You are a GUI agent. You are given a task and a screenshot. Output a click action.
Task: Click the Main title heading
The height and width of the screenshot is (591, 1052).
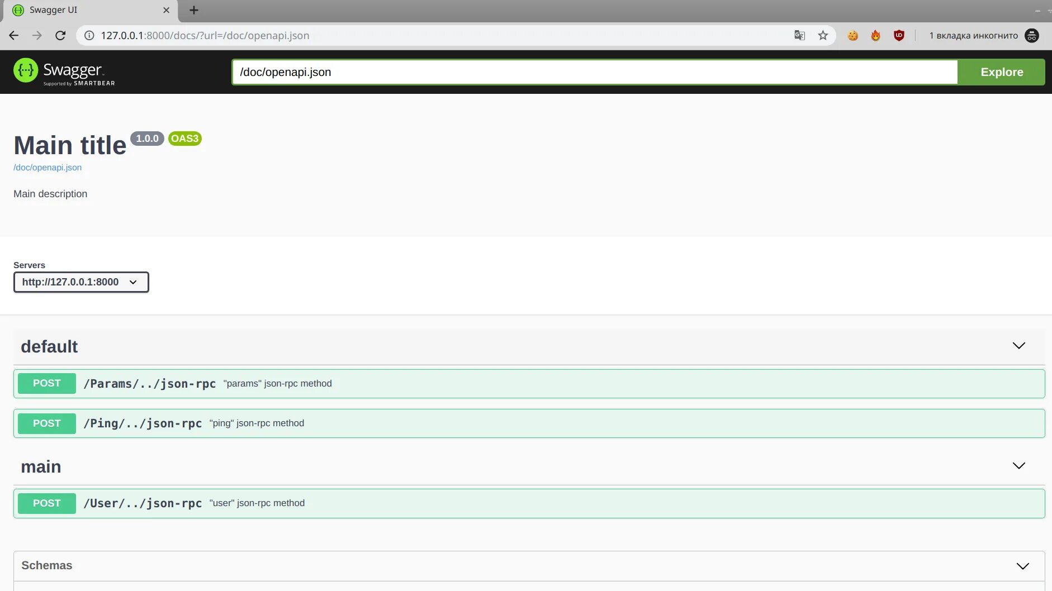[x=70, y=145]
